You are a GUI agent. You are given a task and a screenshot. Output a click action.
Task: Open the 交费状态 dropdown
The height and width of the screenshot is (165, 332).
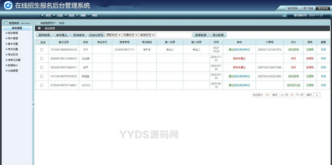coord(130,35)
